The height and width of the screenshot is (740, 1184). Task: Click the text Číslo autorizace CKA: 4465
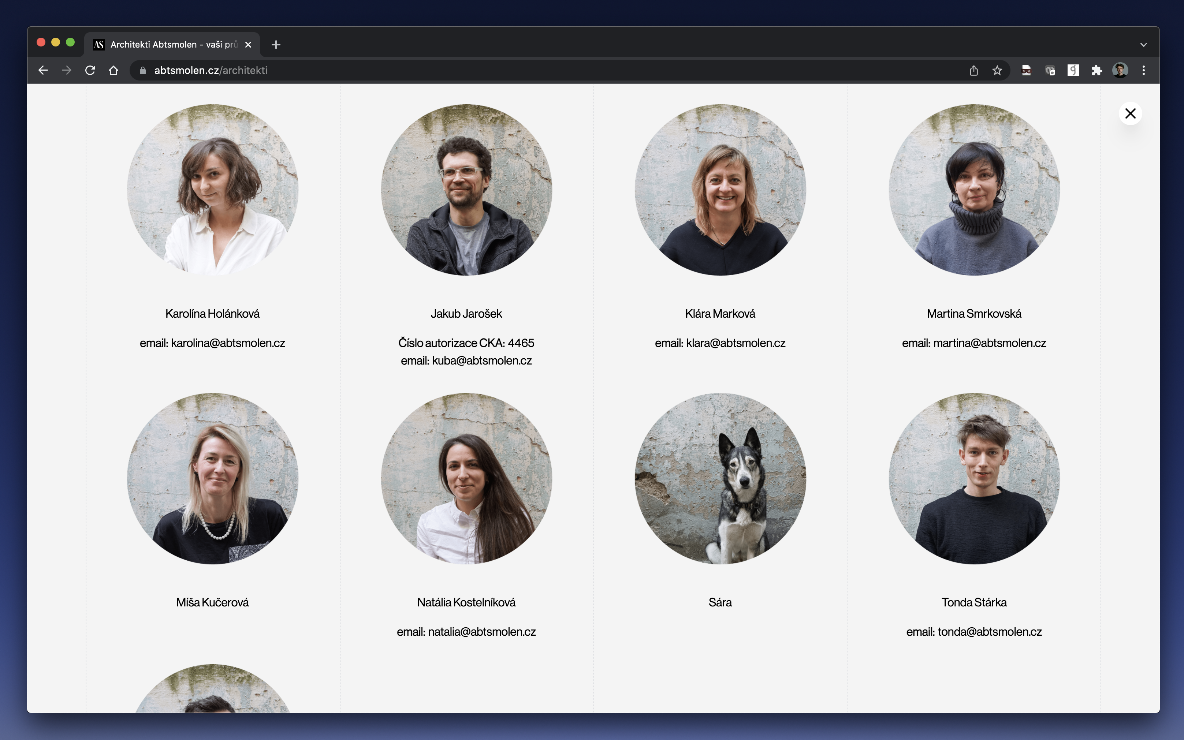coord(466,343)
